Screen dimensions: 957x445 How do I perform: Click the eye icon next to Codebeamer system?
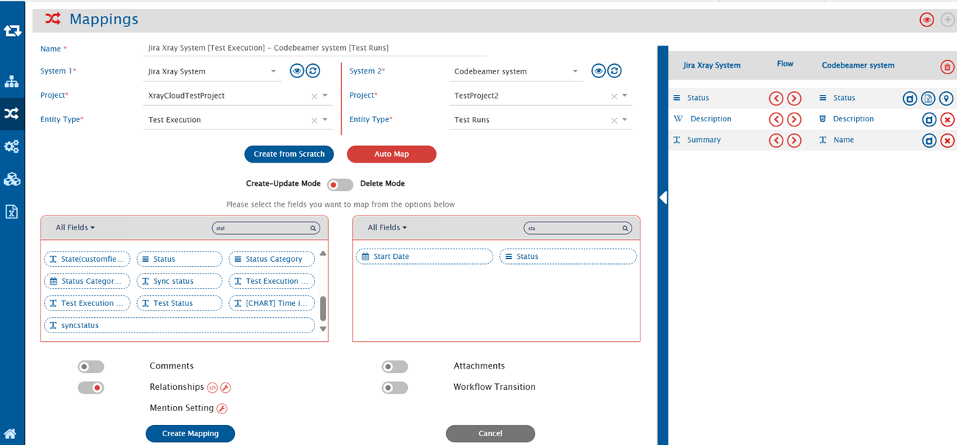coord(598,71)
